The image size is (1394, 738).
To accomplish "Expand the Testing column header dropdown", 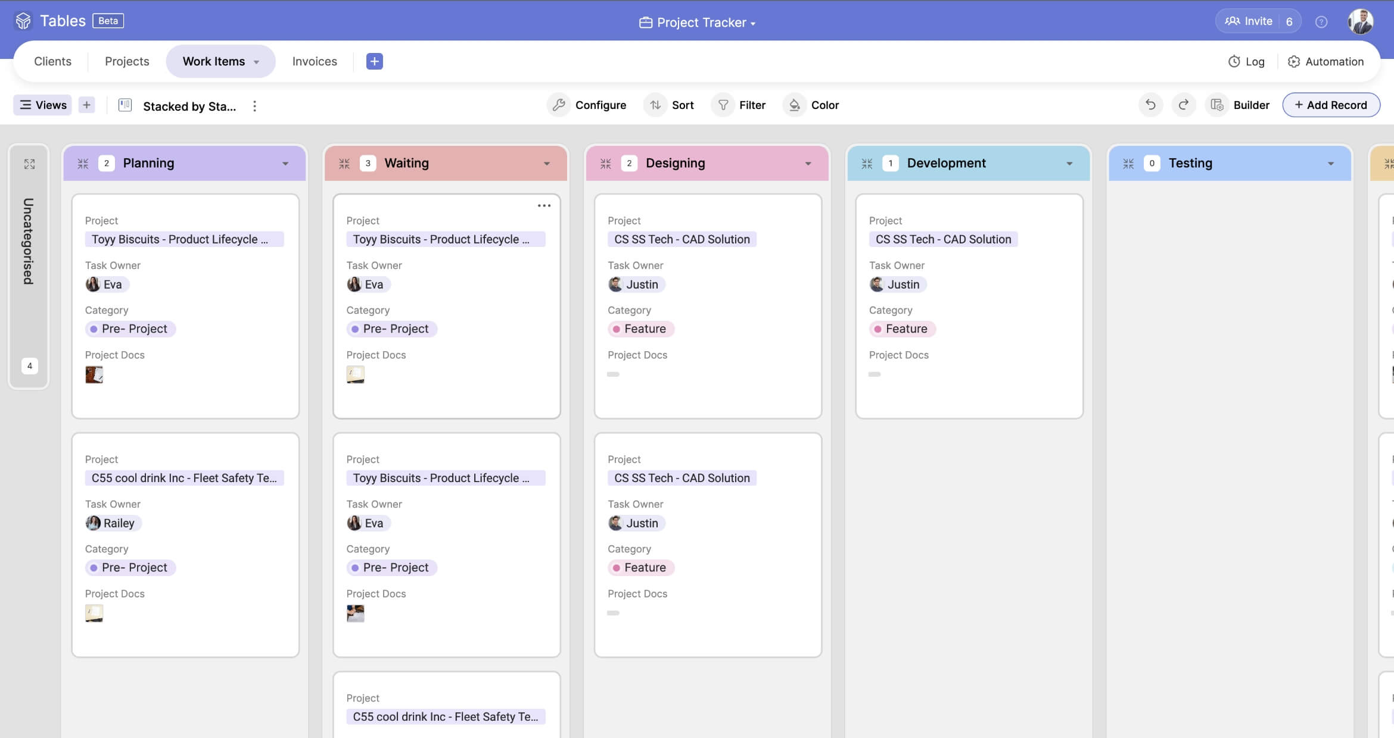I will [1331, 163].
